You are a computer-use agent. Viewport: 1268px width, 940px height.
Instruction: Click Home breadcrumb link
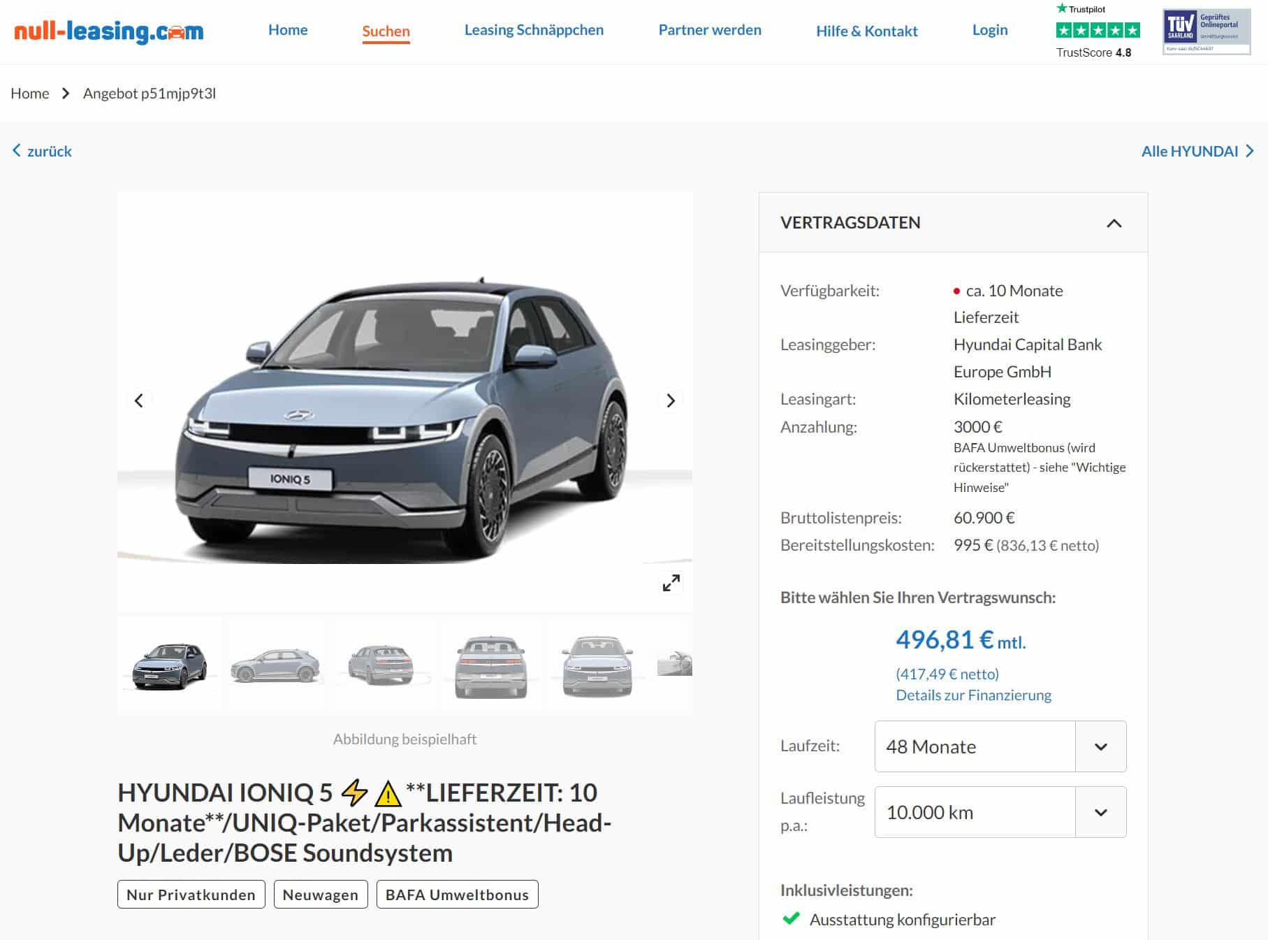30,93
